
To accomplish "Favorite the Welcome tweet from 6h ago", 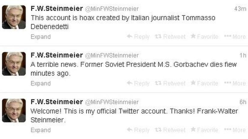I will pos(204,130).
